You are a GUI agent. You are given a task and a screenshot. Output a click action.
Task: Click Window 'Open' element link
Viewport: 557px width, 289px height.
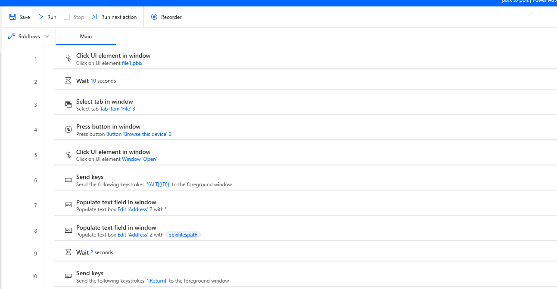(139, 159)
